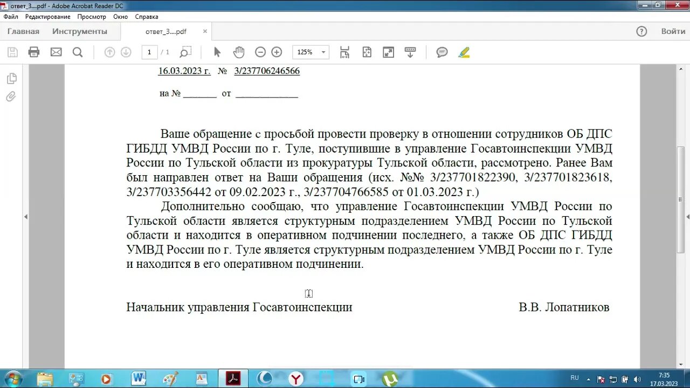This screenshot has width=690, height=388.
Task: Expand the right tools pane arrow
Action: [687, 217]
